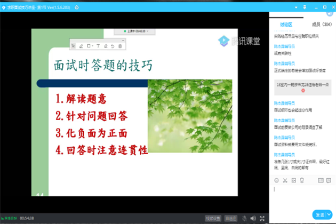Select the text annotation tool
Screen dimensions: 336x224
98,46
